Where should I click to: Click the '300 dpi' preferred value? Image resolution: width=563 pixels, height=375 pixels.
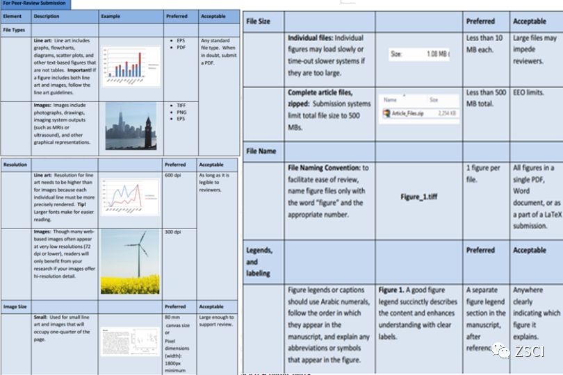[x=172, y=232]
